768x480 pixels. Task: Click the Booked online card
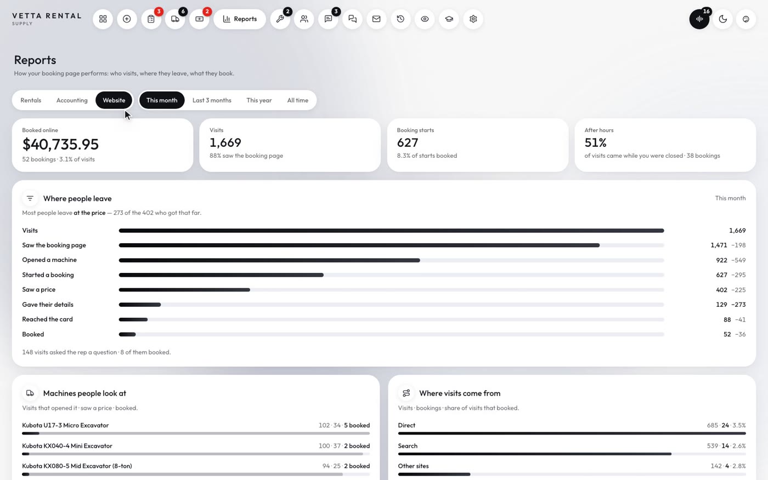103,145
